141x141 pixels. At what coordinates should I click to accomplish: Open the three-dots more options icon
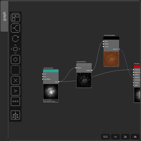click(15, 101)
